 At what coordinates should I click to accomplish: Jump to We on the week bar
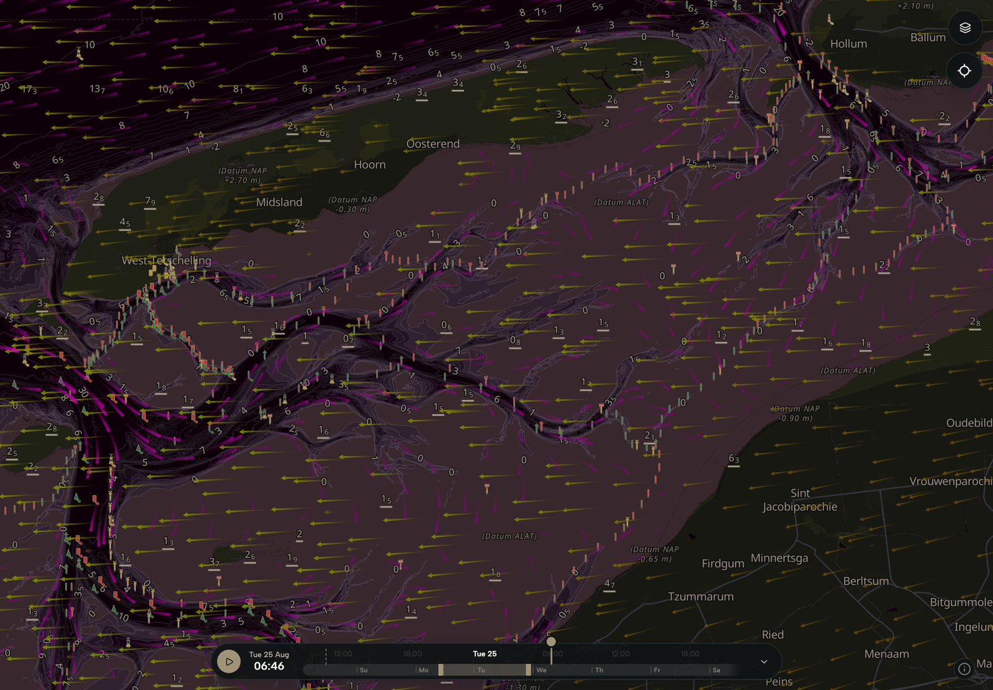pos(541,670)
